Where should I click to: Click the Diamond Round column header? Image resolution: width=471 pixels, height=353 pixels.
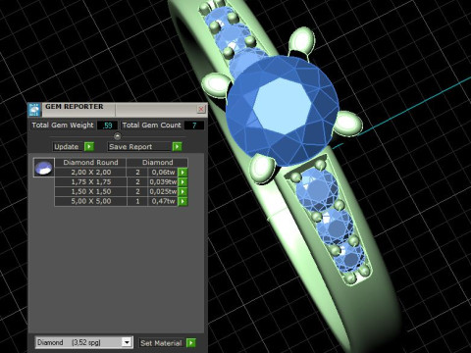click(x=90, y=163)
